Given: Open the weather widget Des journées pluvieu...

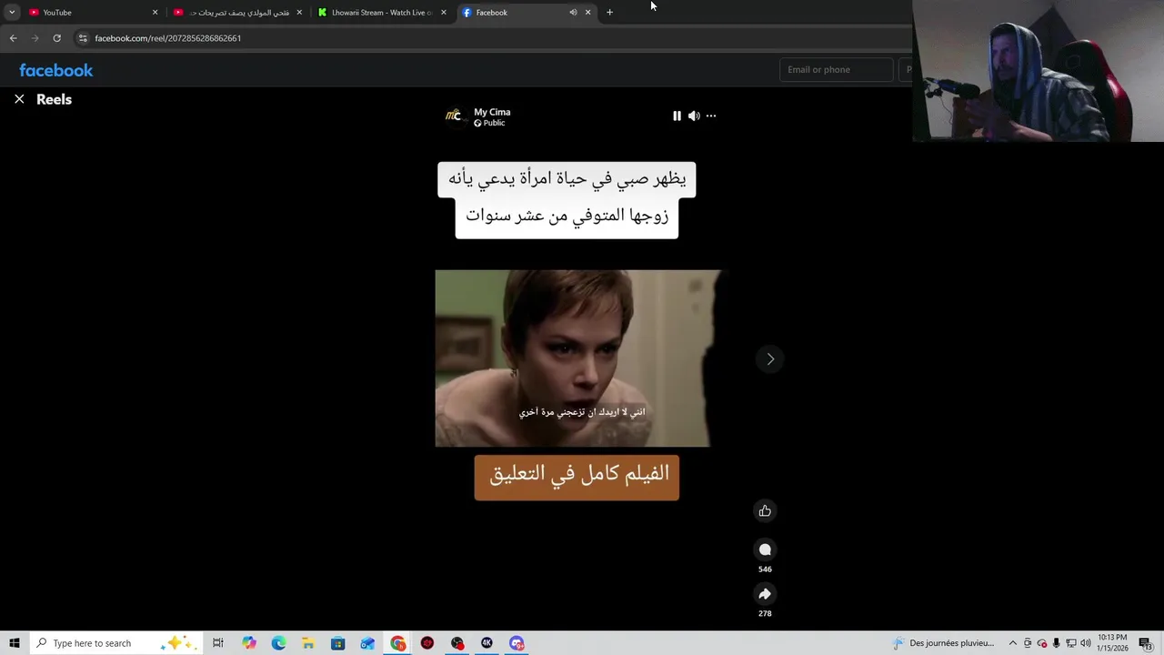Looking at the screenshot, I should (x=943, y=643).
